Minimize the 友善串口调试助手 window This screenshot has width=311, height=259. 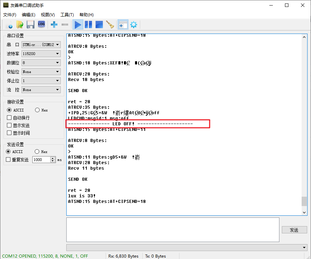tap(271, 5)
